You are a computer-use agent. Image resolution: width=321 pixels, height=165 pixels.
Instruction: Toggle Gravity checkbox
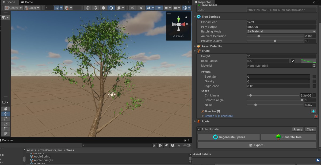click(314, 81)
